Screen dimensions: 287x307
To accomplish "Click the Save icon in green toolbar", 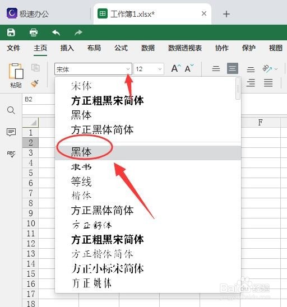I will (11, 32).
